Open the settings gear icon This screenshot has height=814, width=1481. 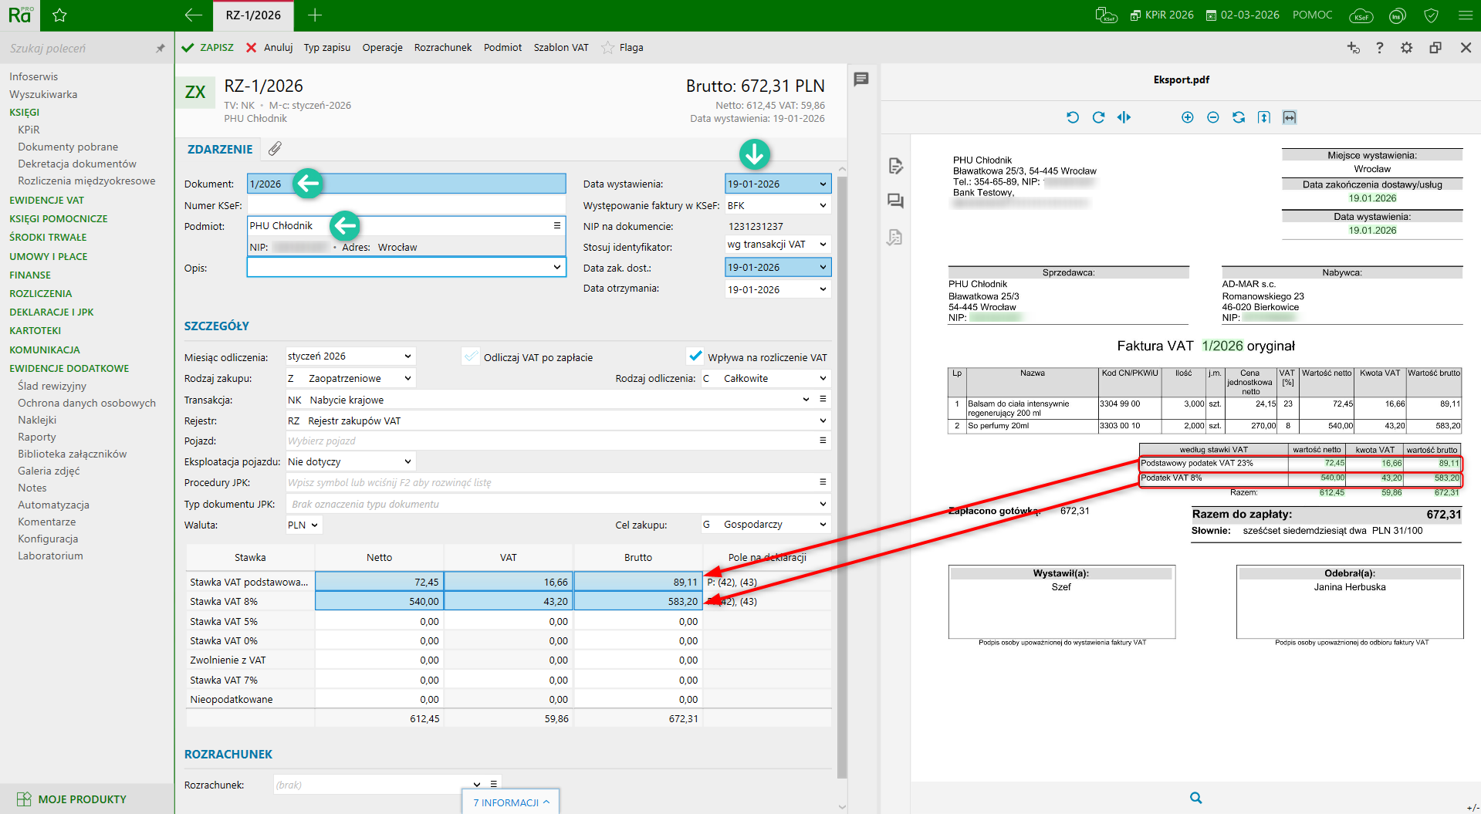(x=1406, y=48)
